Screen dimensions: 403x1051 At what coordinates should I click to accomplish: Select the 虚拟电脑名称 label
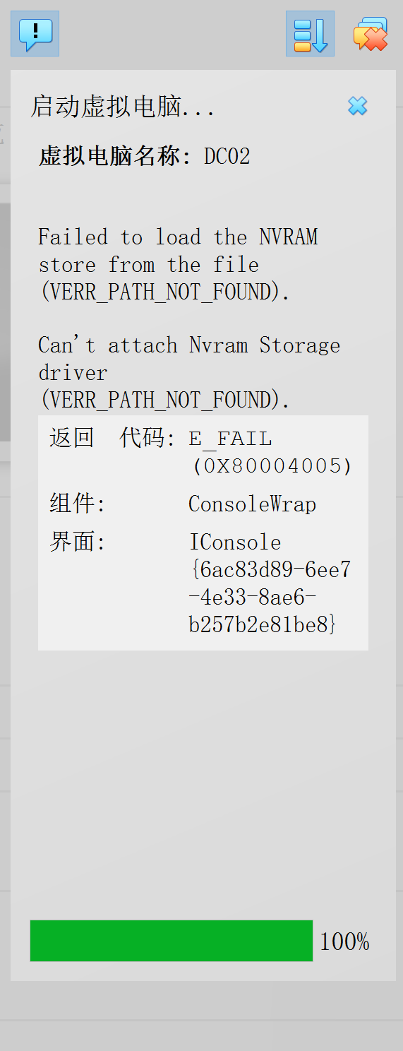pos(114,155)
